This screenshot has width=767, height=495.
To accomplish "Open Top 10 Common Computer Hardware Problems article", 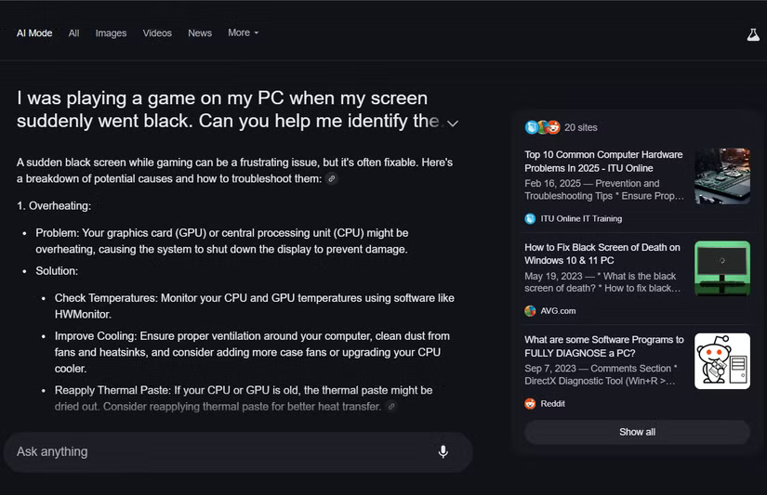I will click(603, 162).
